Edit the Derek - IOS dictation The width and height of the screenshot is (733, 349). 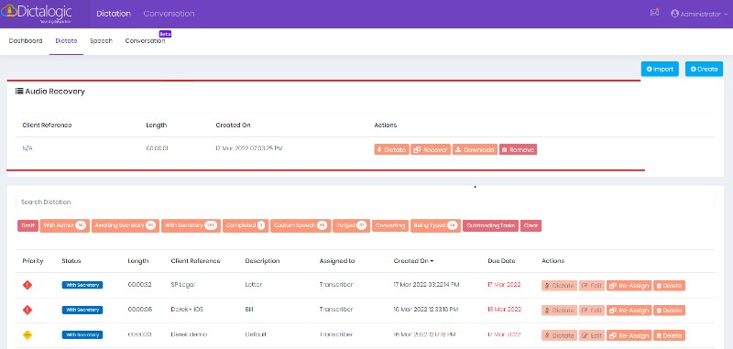pos(592,311)
